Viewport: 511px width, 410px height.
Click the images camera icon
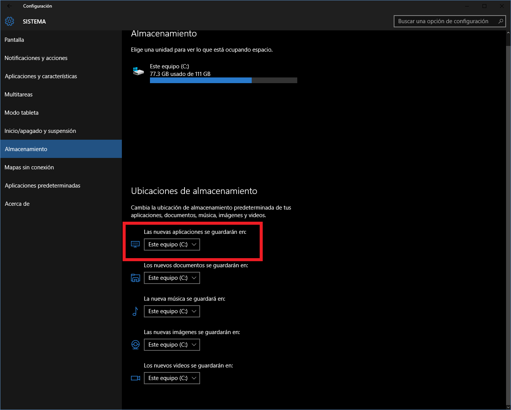tap(135, 345)
